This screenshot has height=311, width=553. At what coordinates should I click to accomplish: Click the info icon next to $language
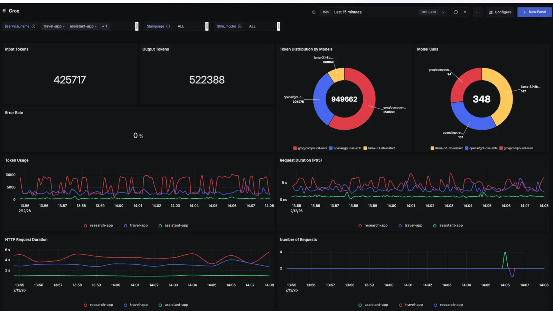tap(168, 26)
